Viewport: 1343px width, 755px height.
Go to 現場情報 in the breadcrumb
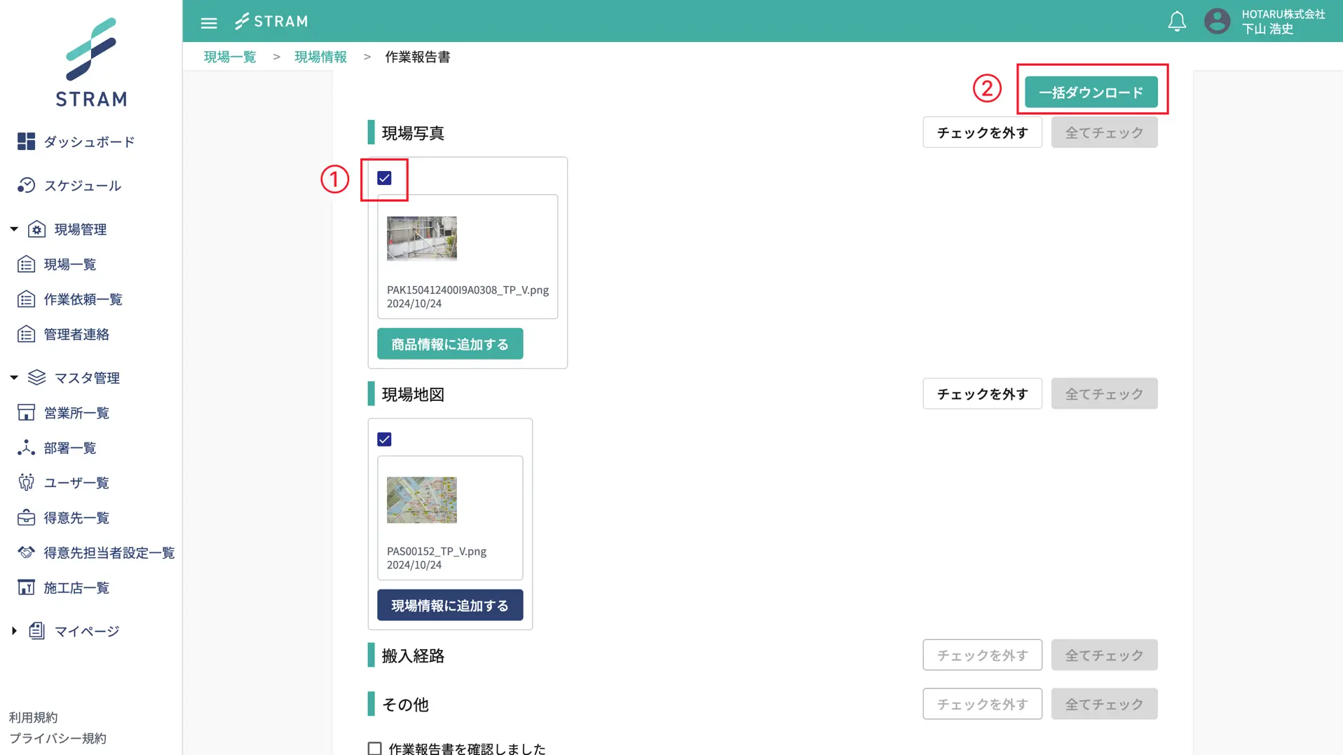tap(320, 57)
